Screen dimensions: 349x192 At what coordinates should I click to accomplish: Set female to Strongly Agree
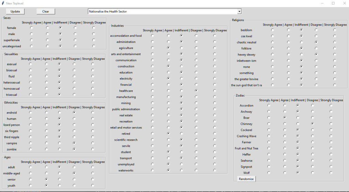(31, 28)
